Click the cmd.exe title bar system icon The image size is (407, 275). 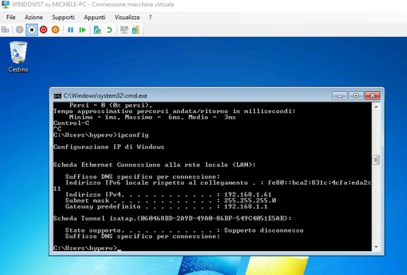click(x=57, y=96)
